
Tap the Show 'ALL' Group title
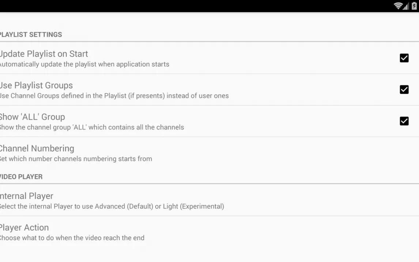[32, 117]
